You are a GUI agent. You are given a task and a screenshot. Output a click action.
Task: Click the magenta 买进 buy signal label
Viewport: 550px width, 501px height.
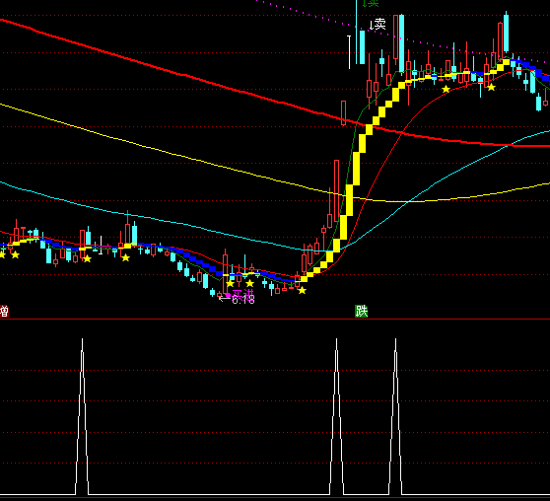(242, 294)
